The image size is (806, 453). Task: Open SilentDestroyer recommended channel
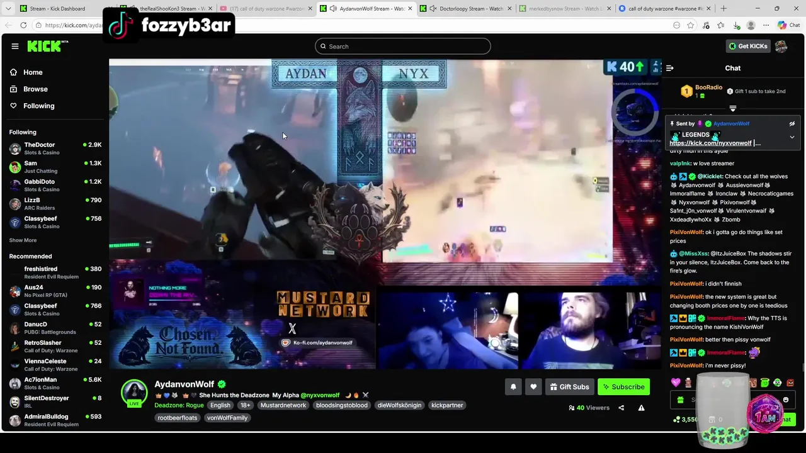pos(55,401)
